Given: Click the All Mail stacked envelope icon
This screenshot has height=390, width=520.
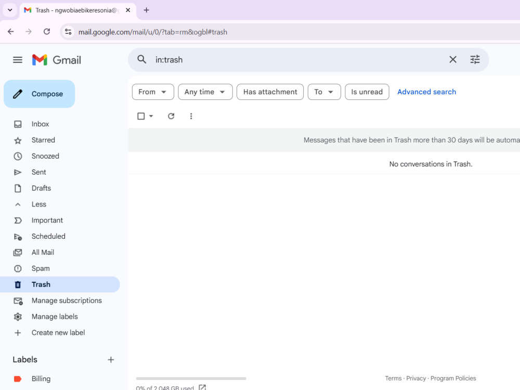Looking at the screenshot, I should [18, 253].
